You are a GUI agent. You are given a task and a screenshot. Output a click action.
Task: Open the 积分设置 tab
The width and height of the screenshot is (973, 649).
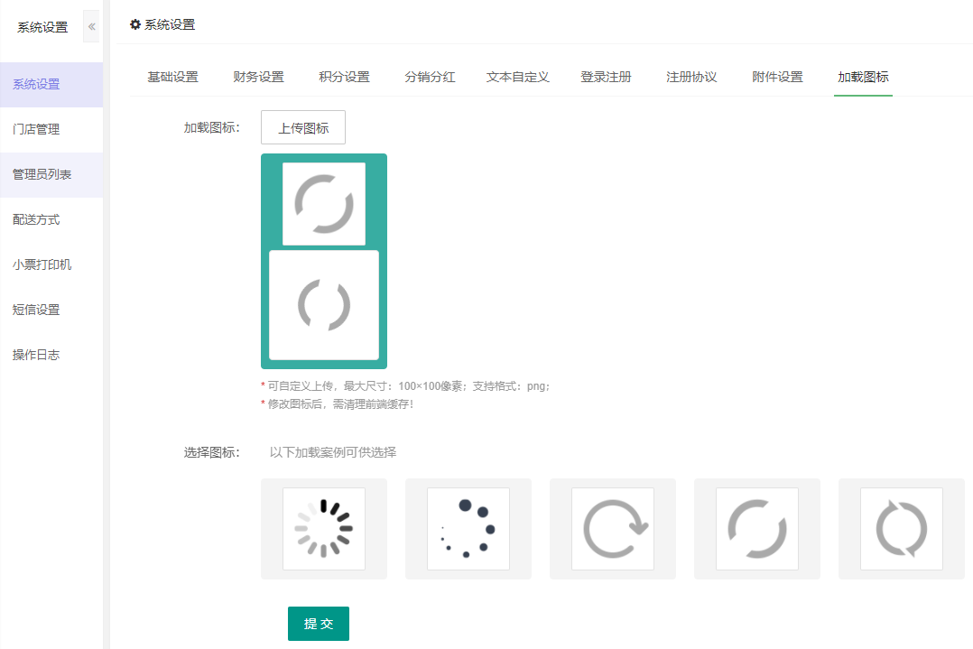pos(345,77)
